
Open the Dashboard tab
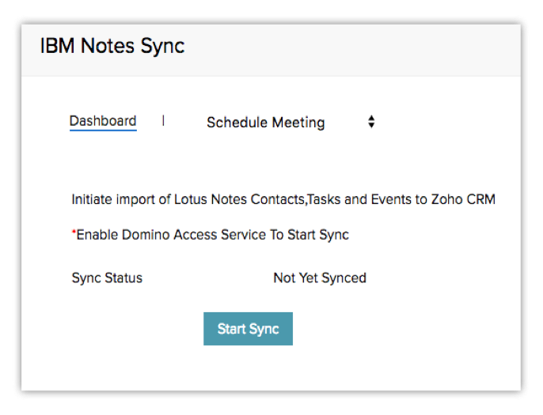click(103, 121)
